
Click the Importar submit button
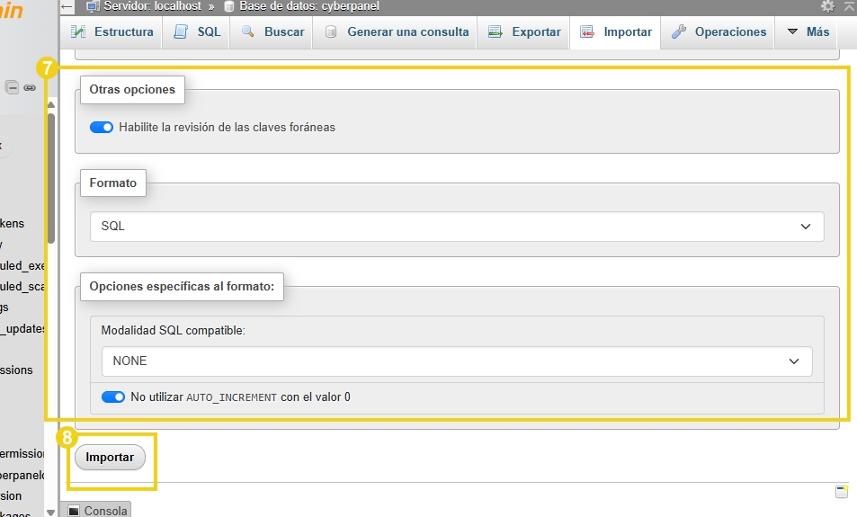tap(110, 458)
